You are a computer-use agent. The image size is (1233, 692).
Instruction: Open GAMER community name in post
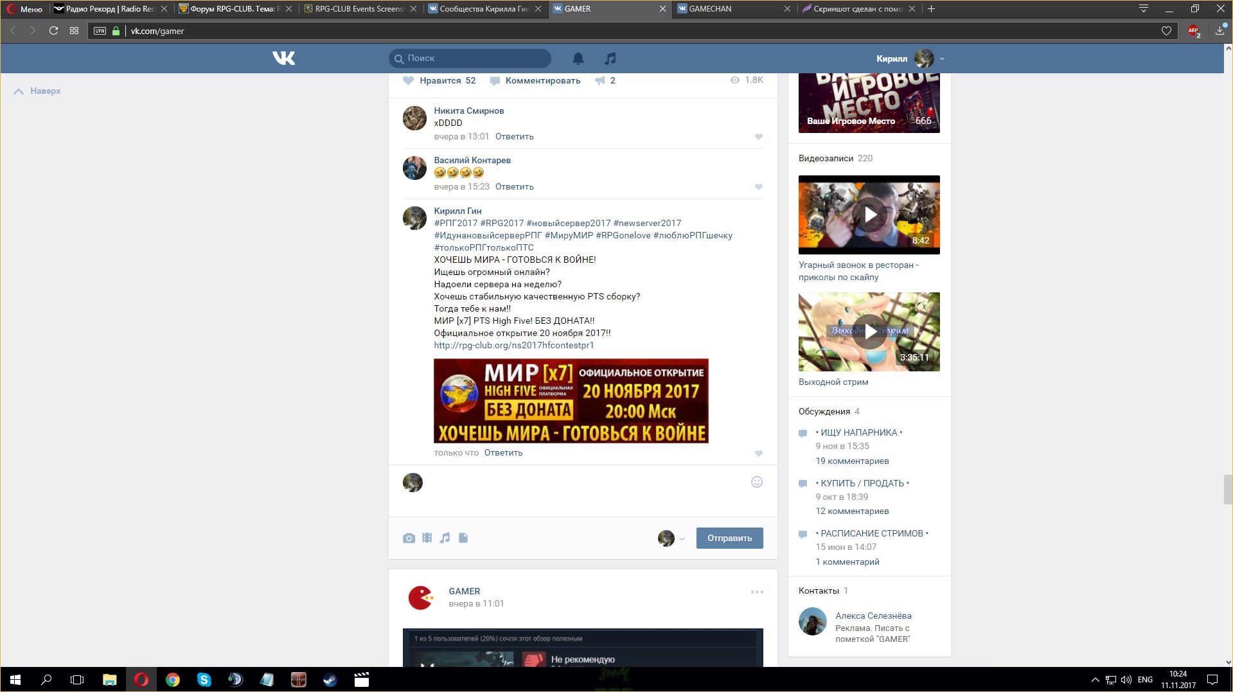[x=464, y=591]
